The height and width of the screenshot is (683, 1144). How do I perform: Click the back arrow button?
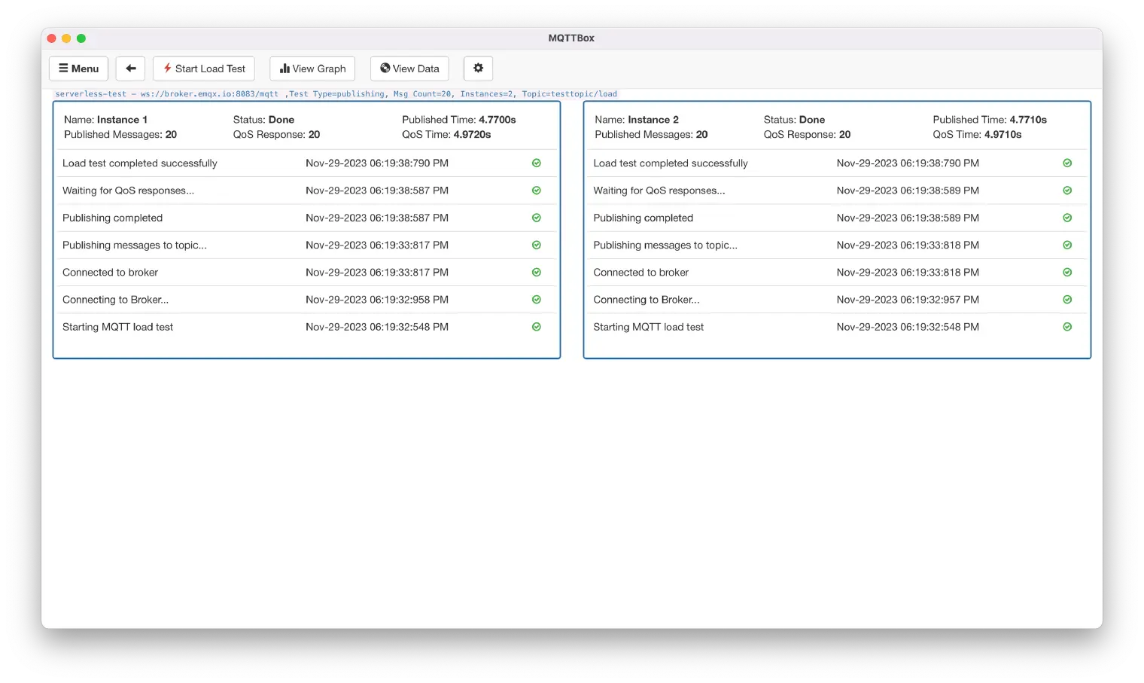pyautogui.click(x=131, y=69)
